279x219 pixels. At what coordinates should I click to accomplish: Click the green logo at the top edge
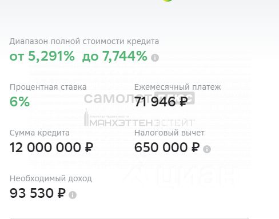click(168, 1)
